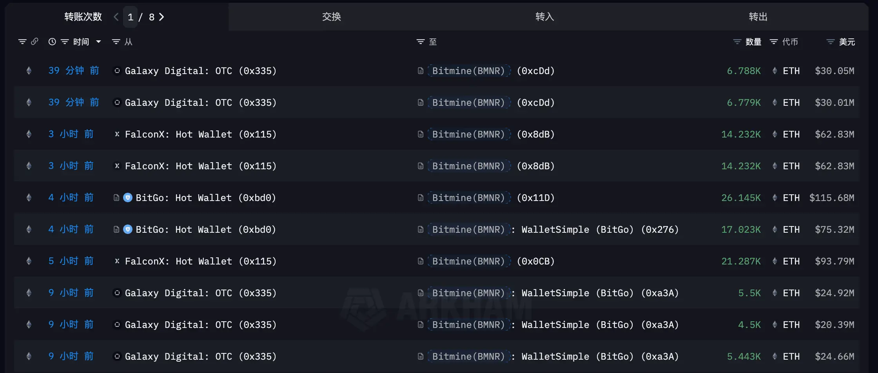Open the filter icon beside 数量
Screen dimensions: 878x373
(737, 42)
